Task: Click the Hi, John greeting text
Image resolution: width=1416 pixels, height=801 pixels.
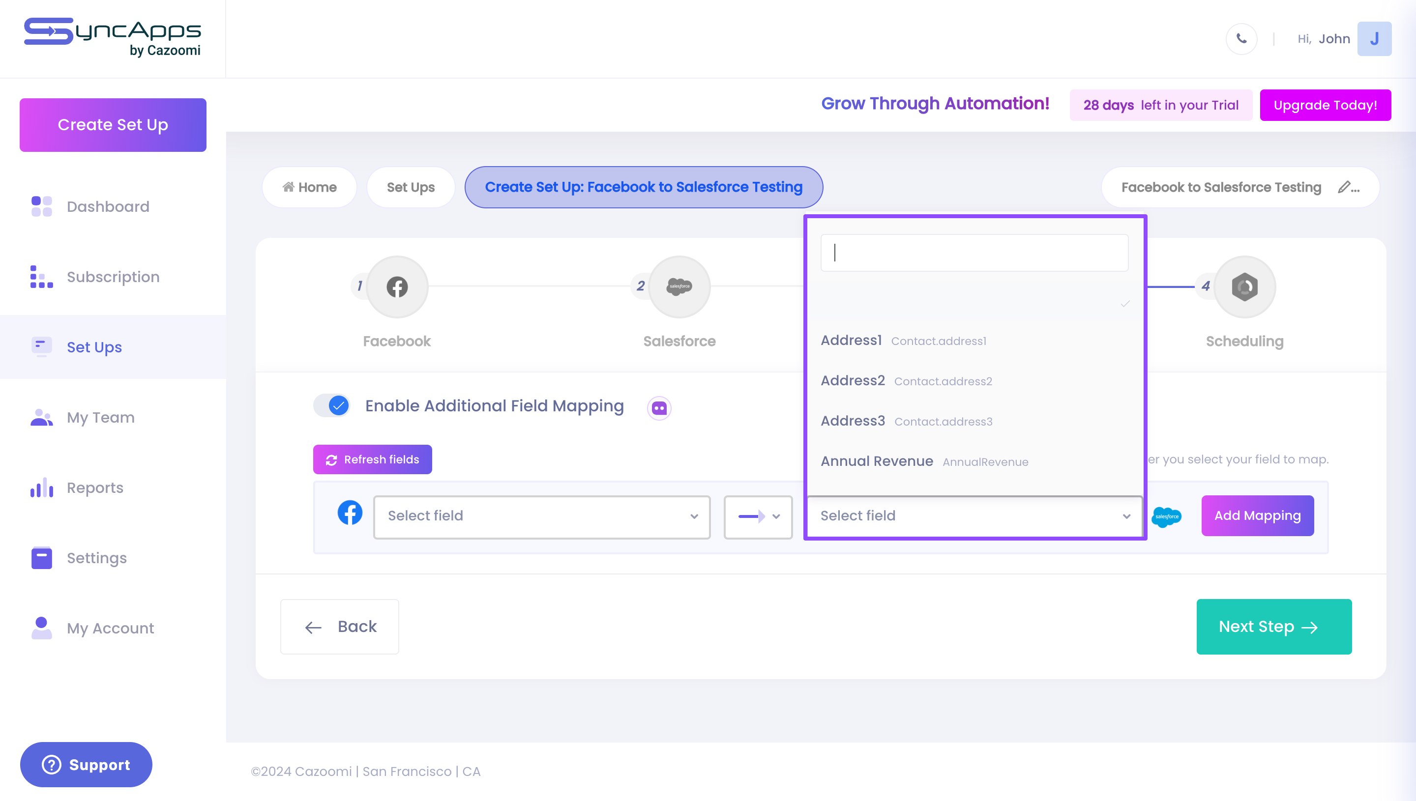Action: [1323, 38]
